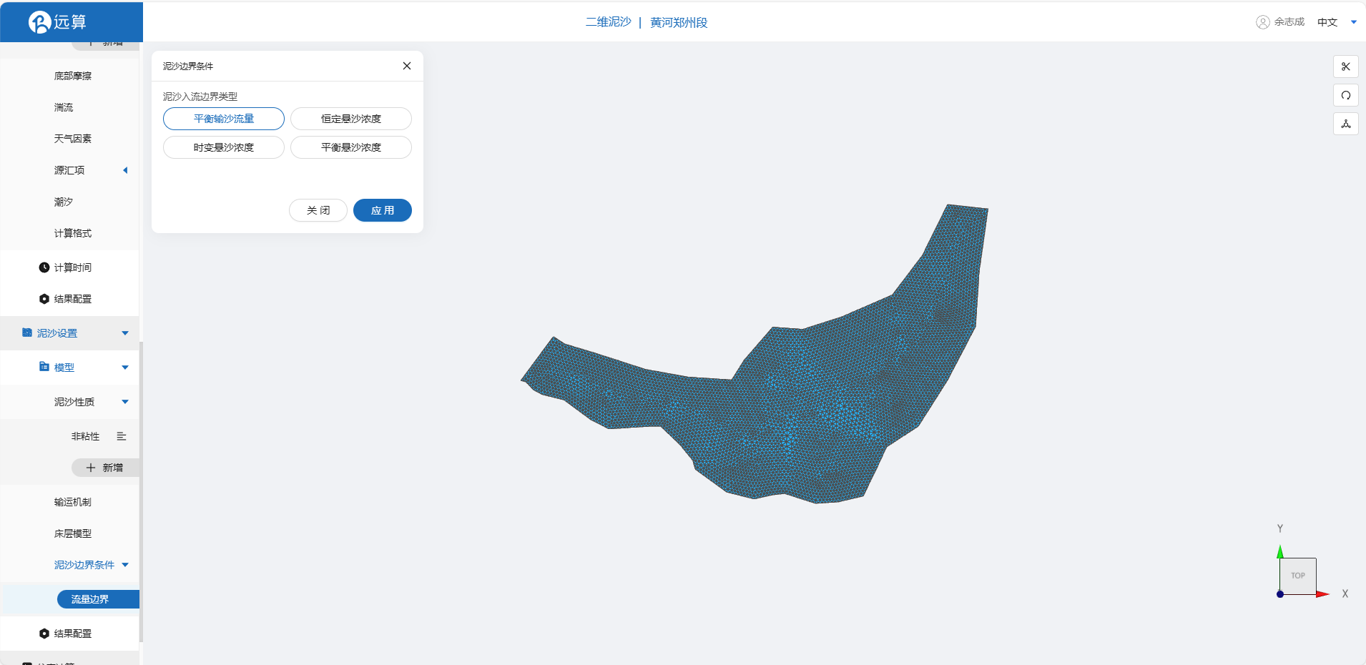Click the reset view rotate icon
The width and height of the screenshot is (1366, 665).
[x=1345, y=95]
